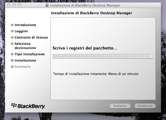Viewport: 166px width, 120px height.
Task: Click the installer package icon in title bar
Action: (x=47, y=5)
